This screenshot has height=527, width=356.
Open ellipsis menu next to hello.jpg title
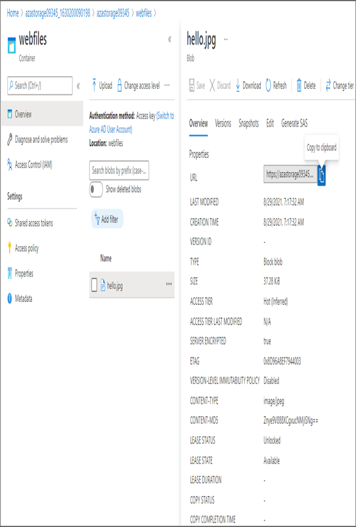click(x=226, y=39)
